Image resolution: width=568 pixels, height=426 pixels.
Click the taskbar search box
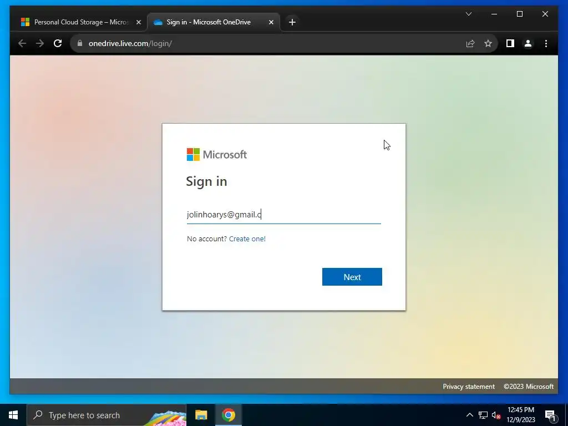[x=106, y=415]
